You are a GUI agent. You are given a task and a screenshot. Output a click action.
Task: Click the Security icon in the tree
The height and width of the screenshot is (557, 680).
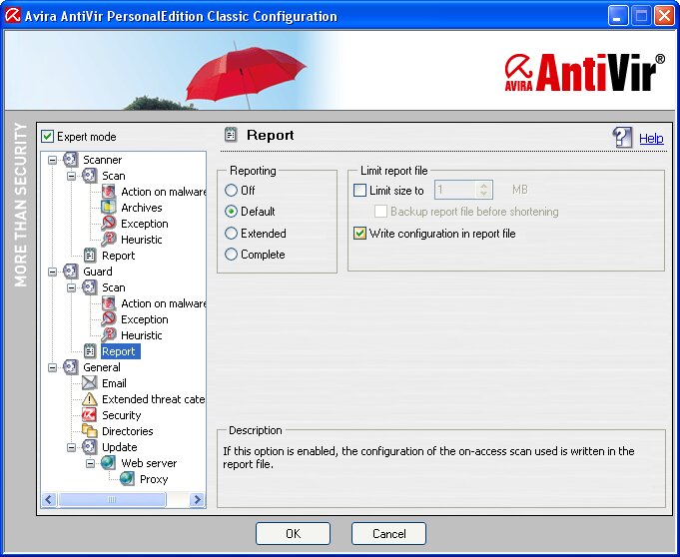click(x=90, y=415)
